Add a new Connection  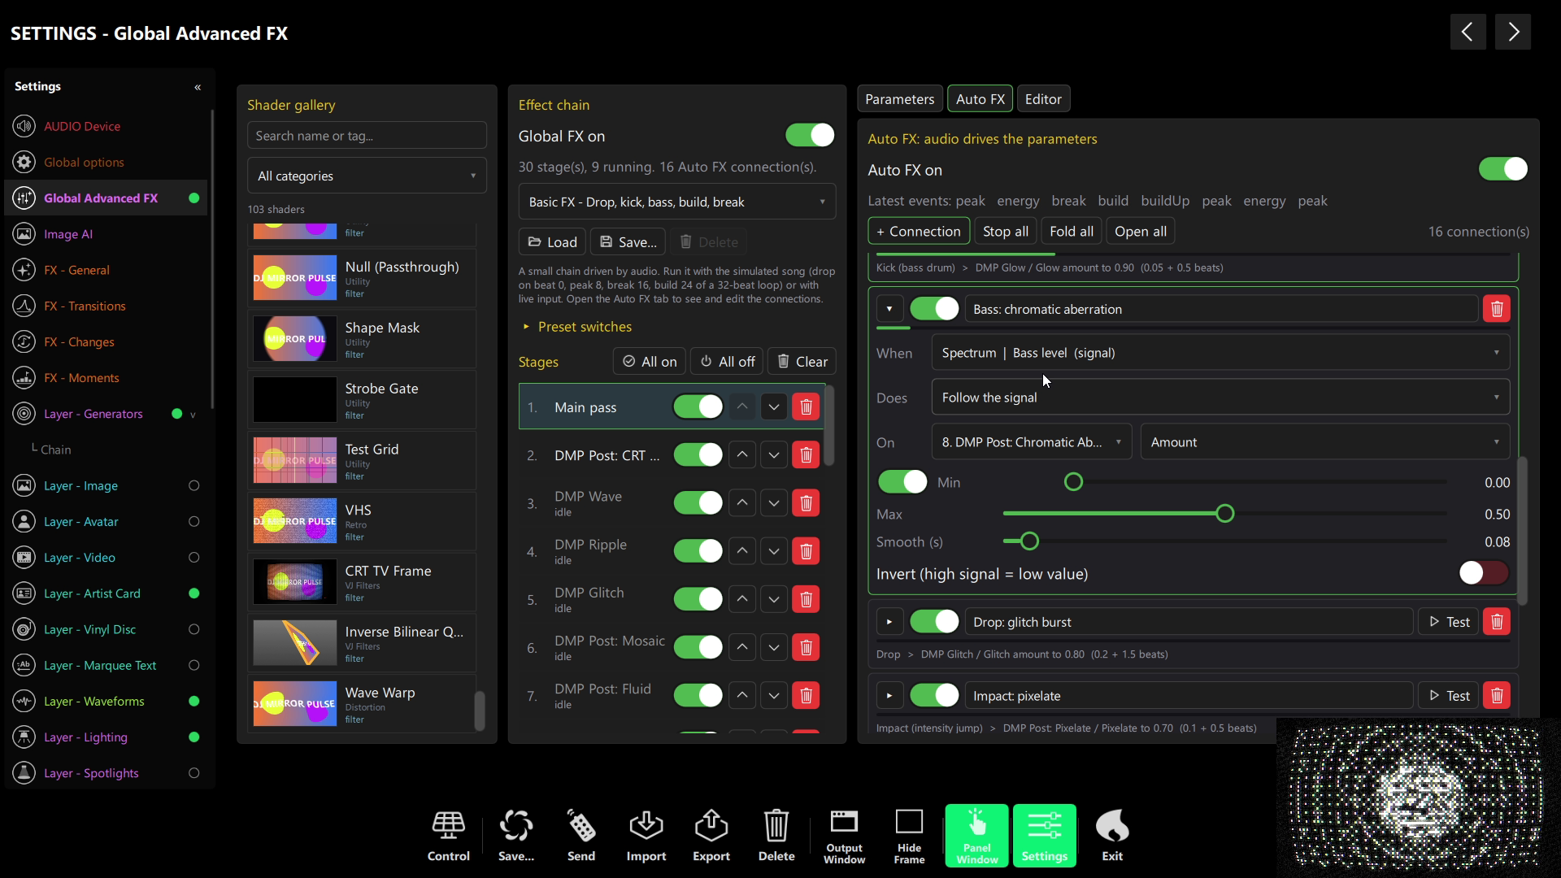coord(918,232)
